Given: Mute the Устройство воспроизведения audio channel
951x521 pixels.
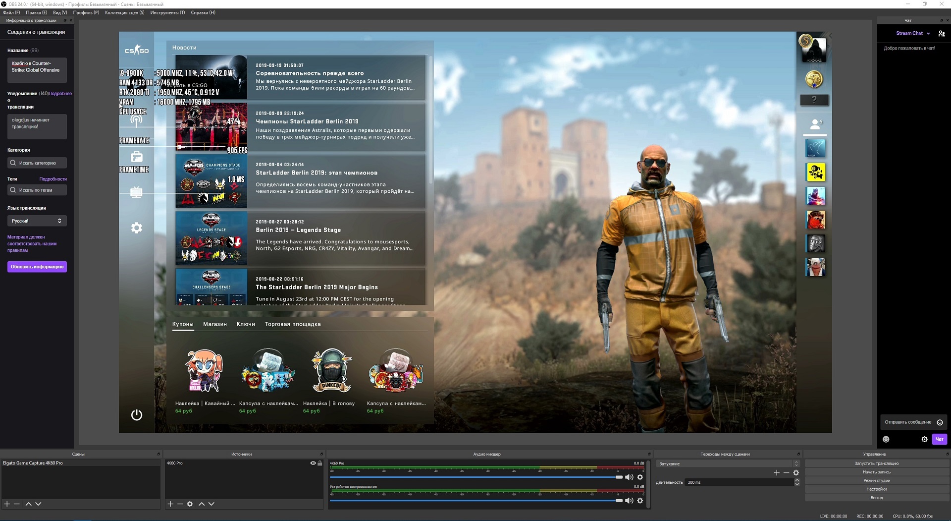Looking at the screenshot, I should tap(629, 501).
